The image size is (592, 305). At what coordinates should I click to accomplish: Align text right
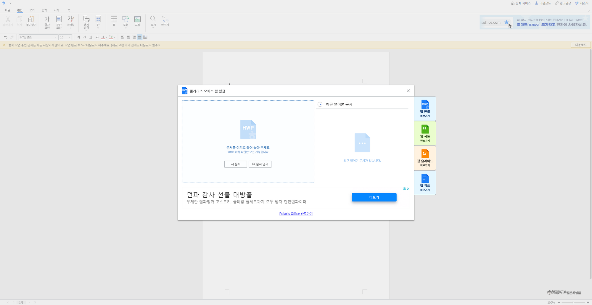(x=134, y=37)
